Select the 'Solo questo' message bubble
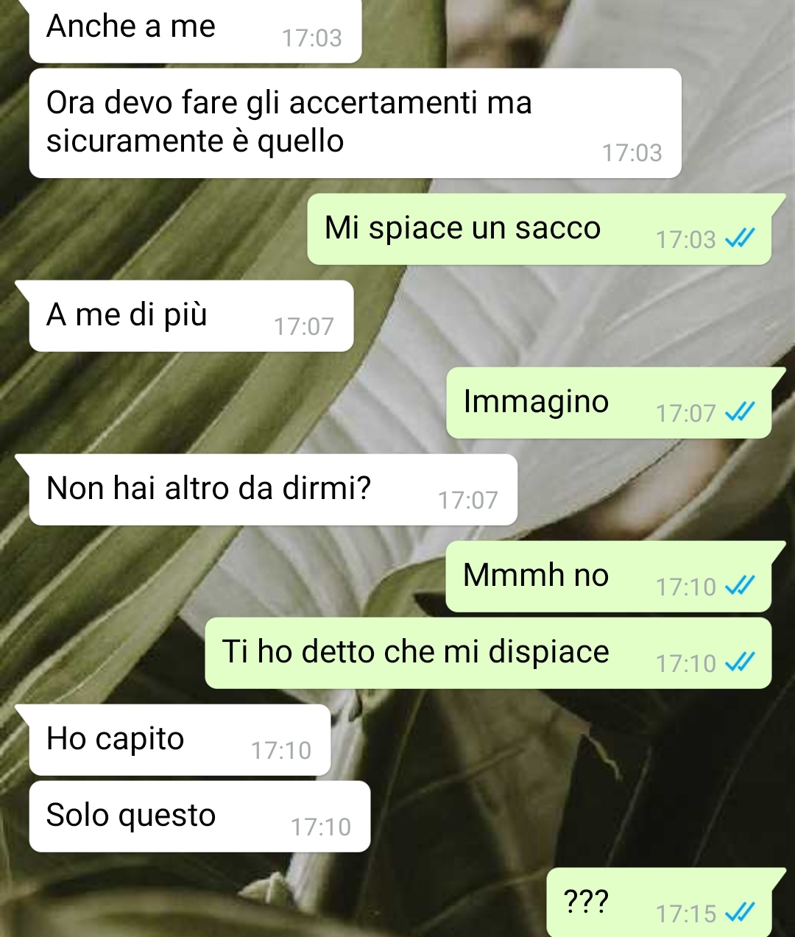Image resolution: width=795 pixels, height=937 pixels. click(199, 816)
